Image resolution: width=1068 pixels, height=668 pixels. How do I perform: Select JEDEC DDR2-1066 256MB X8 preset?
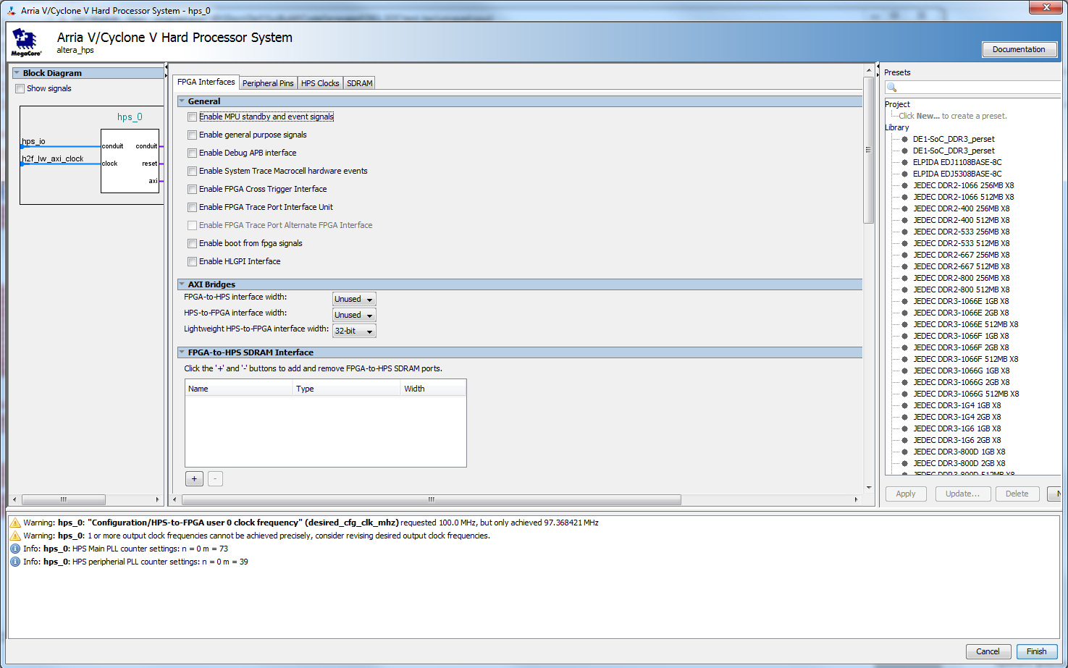tap(963, 185)
